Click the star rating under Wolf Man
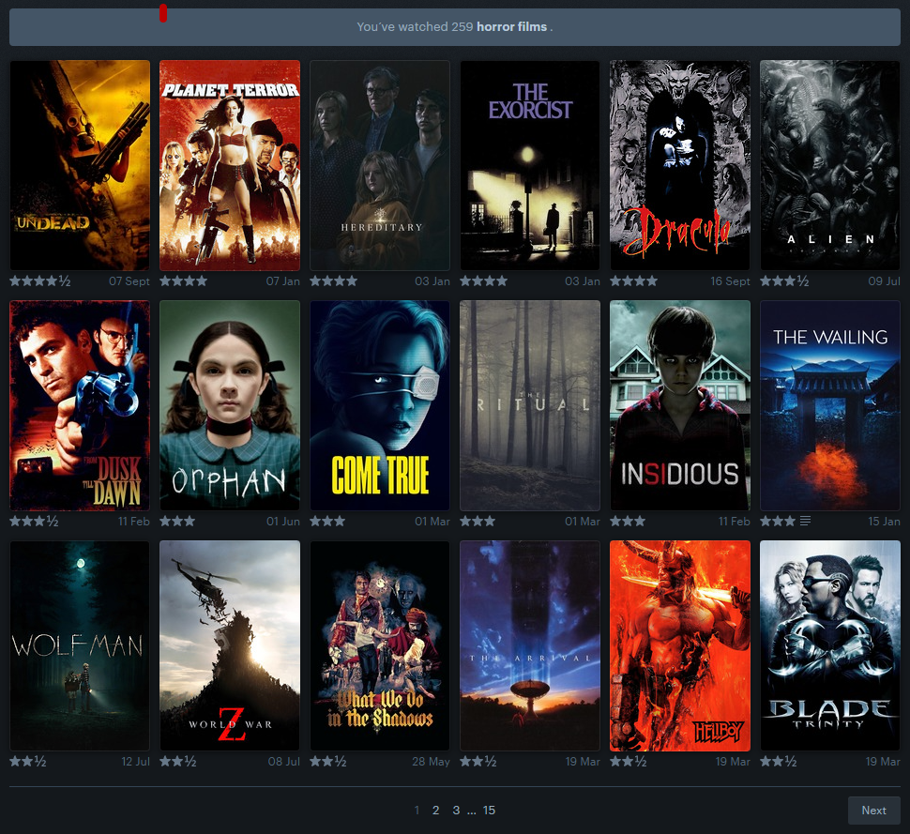This screenshot has height=834, width=910. coord(28,762)
